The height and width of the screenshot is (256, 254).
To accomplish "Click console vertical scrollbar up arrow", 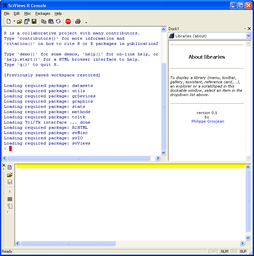I will 164,30.
